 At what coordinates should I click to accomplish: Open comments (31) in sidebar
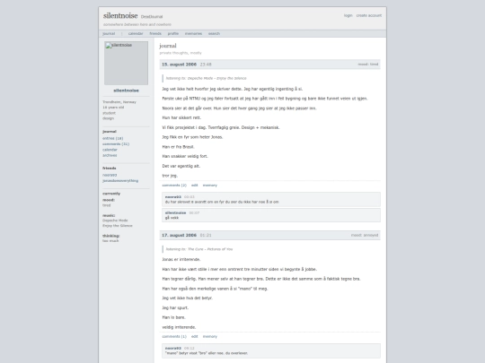[116, 143]
